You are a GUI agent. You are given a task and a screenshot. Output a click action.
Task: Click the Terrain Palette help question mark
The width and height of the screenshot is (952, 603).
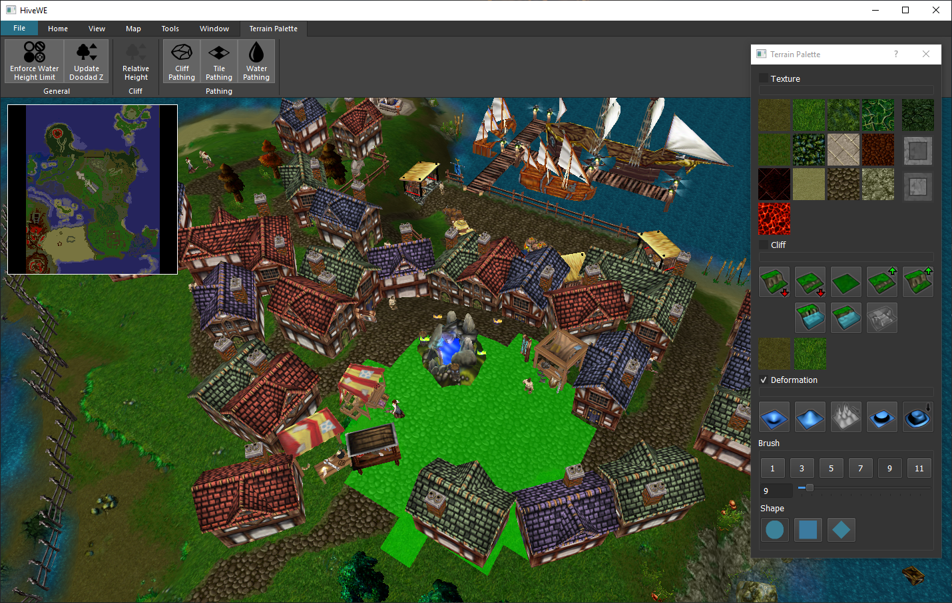(896, 55)
